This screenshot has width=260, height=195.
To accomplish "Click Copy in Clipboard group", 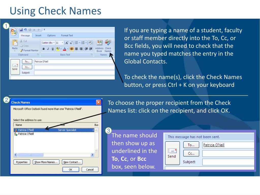I will tap(24, 46).
